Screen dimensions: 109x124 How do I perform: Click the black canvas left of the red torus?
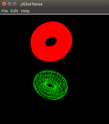coord(15,42)
